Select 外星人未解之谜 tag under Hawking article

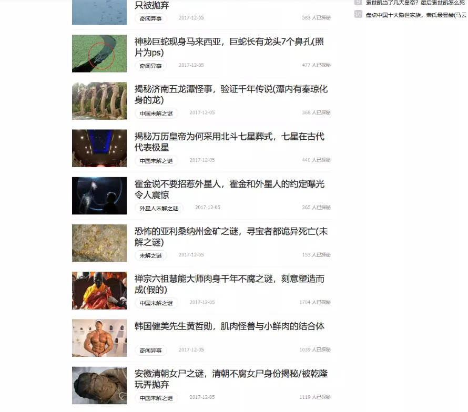(x=159, y=208)
